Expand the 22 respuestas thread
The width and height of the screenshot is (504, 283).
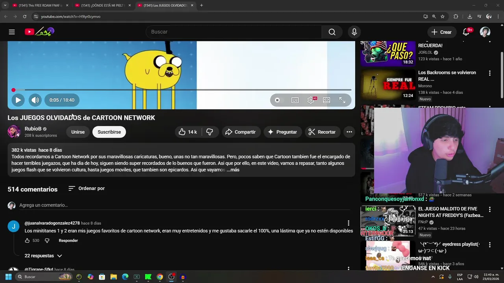(43, 256)
